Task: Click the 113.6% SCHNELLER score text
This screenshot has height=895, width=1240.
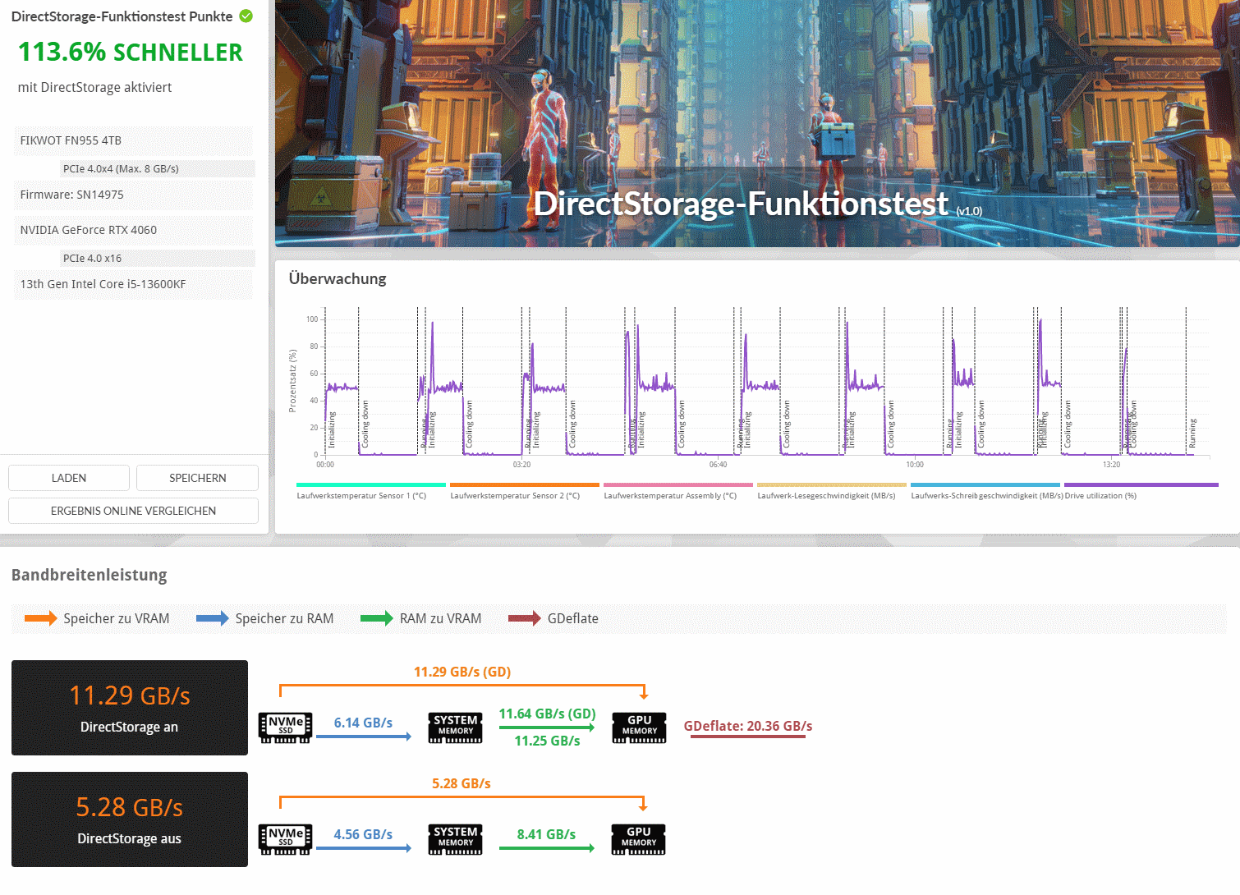Action: (x=131, y=52)
